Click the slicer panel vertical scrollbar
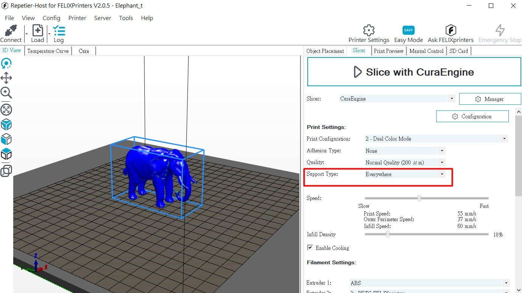This screenshot has width=522, height=293. tap(519, 155)
